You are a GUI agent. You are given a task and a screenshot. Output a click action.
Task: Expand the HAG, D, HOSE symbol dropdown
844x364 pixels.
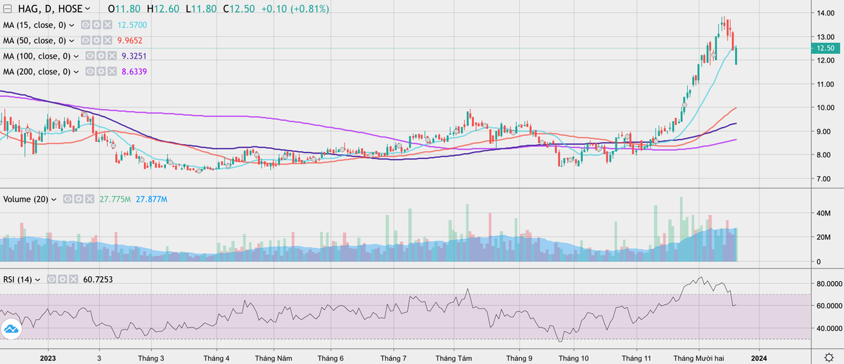pos(87,9)
